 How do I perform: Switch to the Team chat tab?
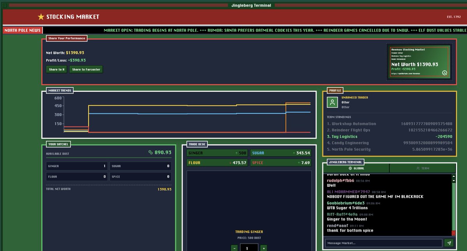coord(422,168)
